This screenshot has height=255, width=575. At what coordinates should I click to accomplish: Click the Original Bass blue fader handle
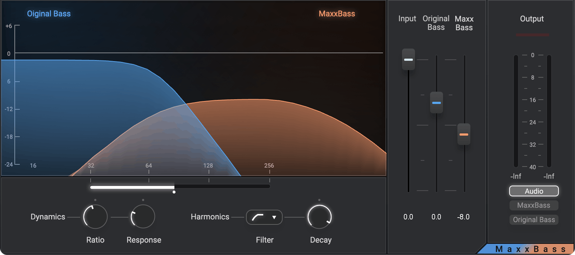pos(437,103)
